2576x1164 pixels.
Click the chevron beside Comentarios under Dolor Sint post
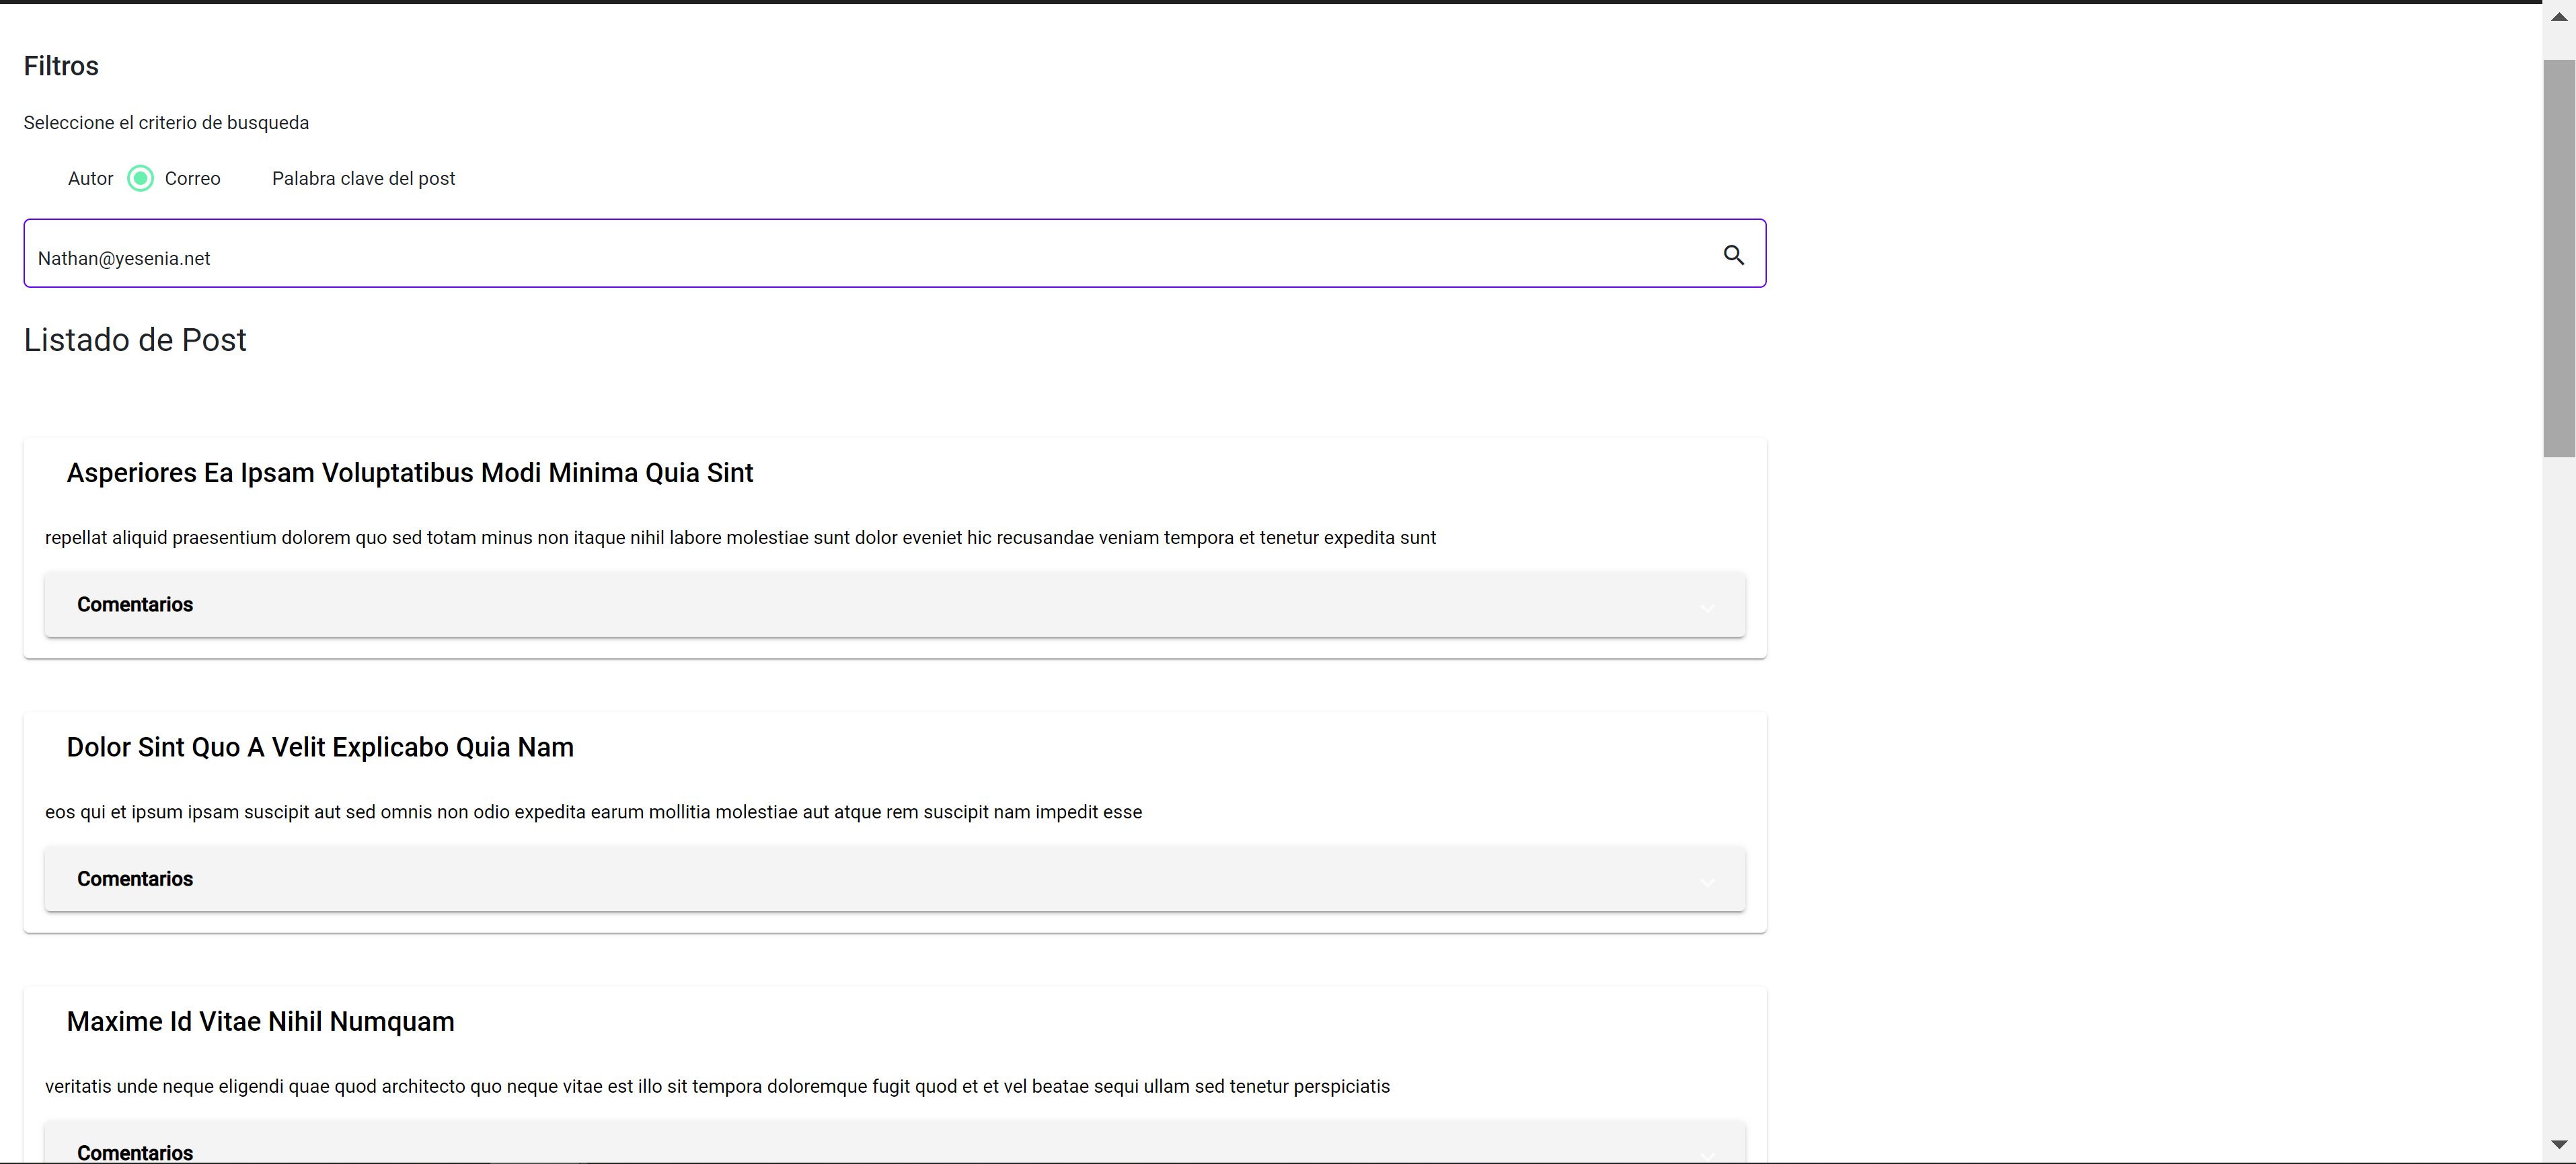point(1707,883)
